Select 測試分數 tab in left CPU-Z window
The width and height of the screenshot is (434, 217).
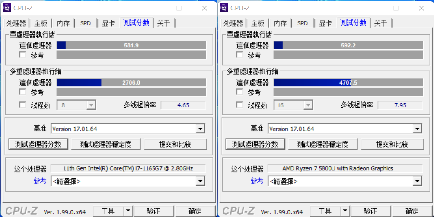[136, 22]
